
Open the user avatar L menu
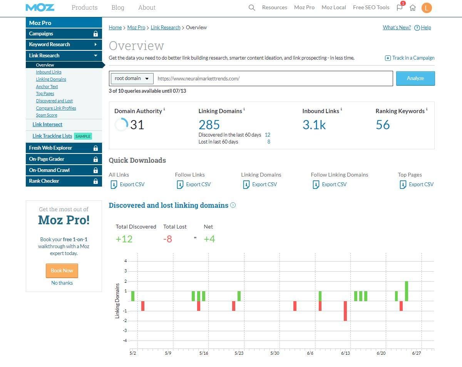[427, 8]
